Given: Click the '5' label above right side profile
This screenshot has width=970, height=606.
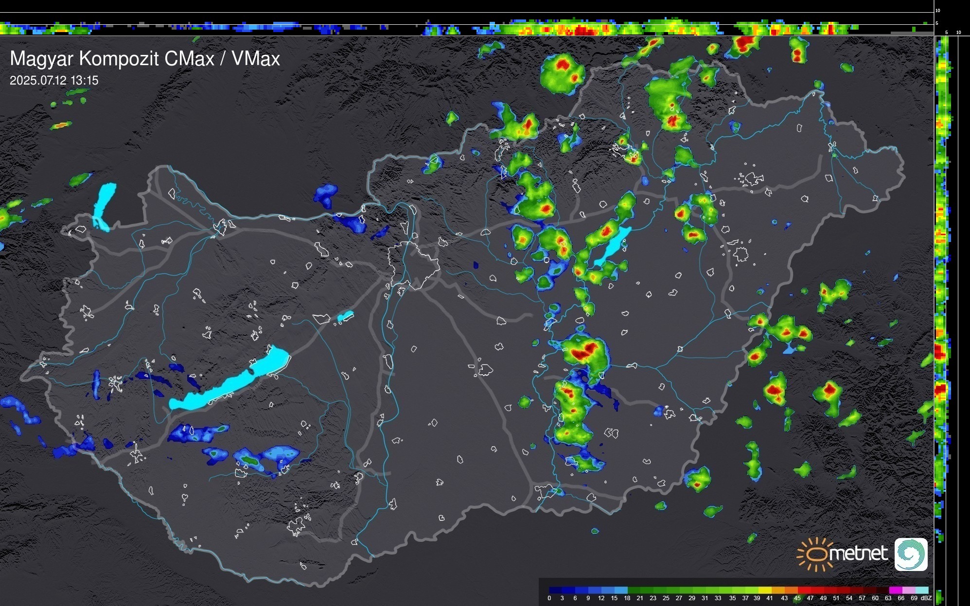Looking at the screenshot, I should point(946,33).
